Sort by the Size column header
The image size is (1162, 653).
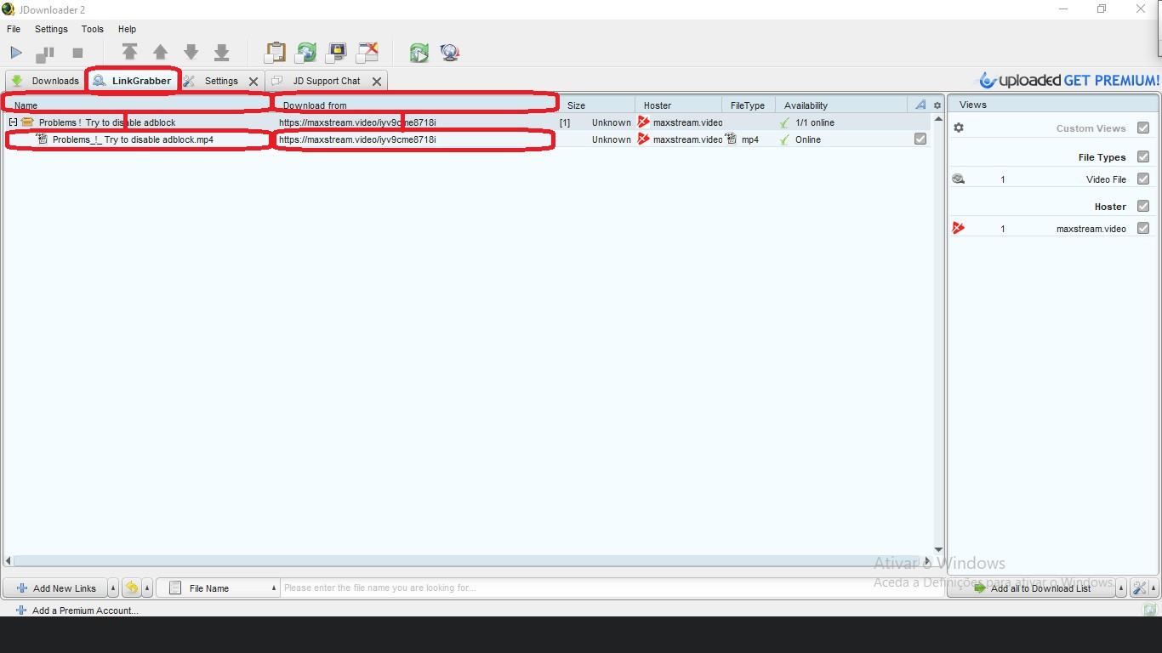click(598, 105)
